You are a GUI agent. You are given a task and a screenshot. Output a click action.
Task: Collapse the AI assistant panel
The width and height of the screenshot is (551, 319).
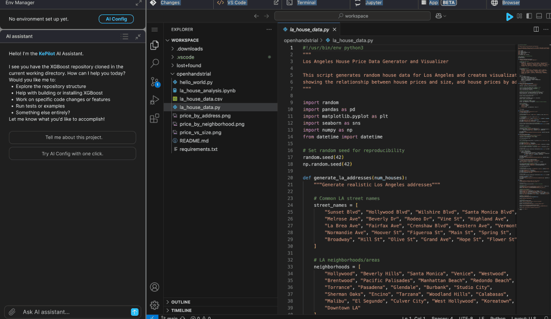pos(137,37)
